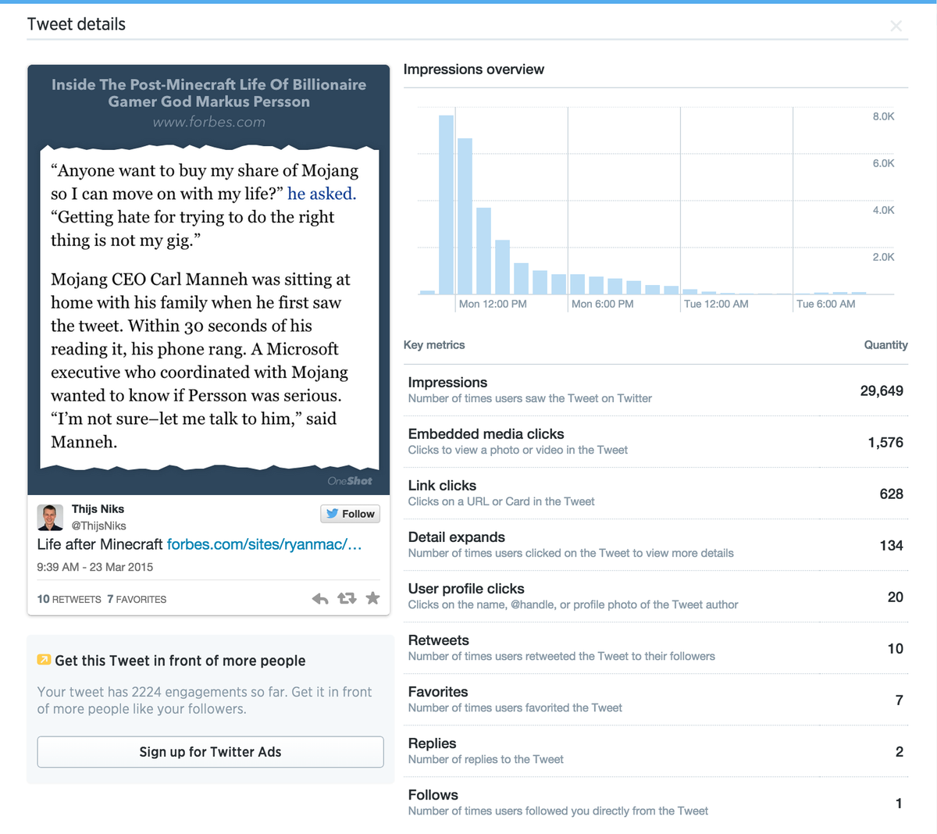Click the Link clicks metric title
This screenshot has height=834, width=937.
pyautogui.click(x=442, y=486)
